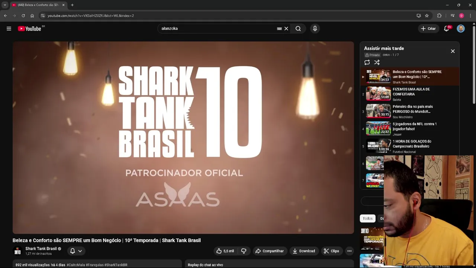Open the browser profile avatar

coord(461,16)
